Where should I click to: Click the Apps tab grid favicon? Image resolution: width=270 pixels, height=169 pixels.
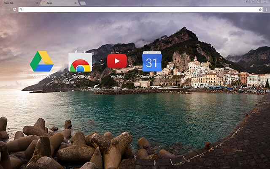pos(44,3)
